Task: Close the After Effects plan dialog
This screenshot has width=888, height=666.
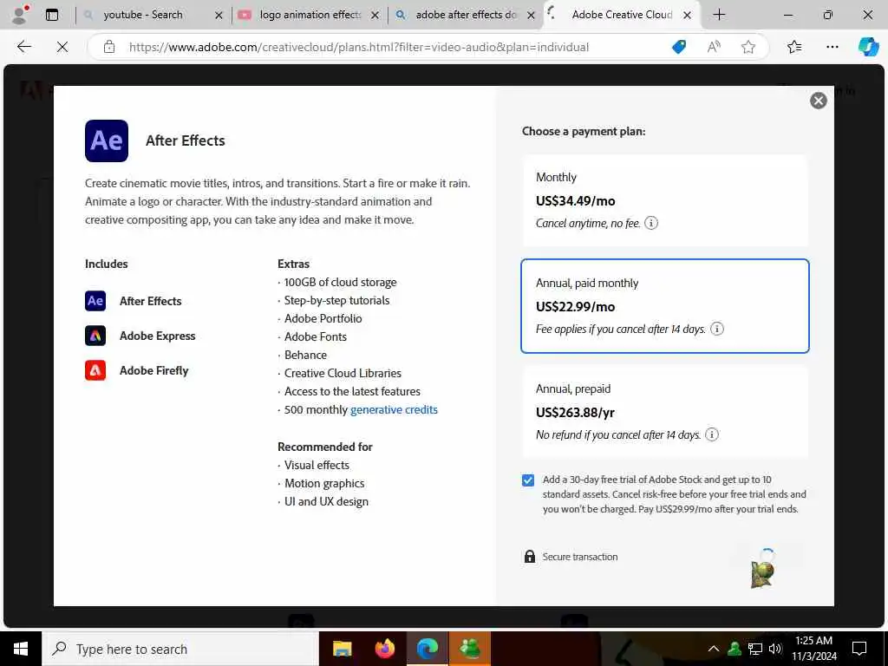Action: [x=818, y=101]
